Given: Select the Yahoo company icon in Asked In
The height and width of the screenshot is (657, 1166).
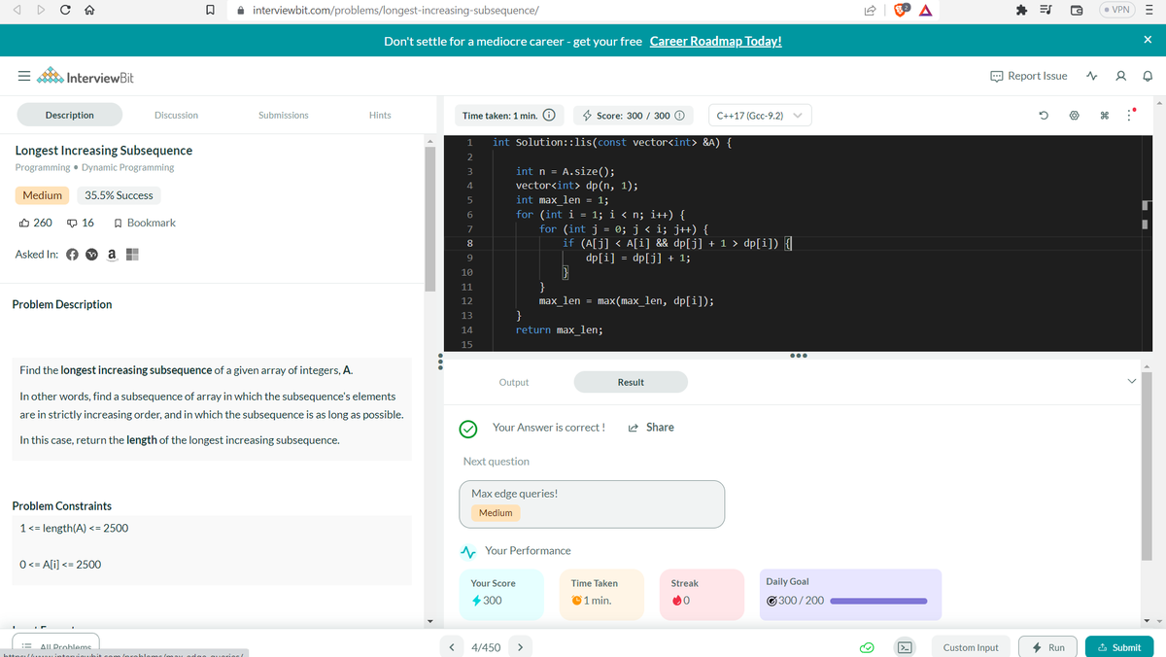Looking at the screenshot, I should tap(93, 255).
